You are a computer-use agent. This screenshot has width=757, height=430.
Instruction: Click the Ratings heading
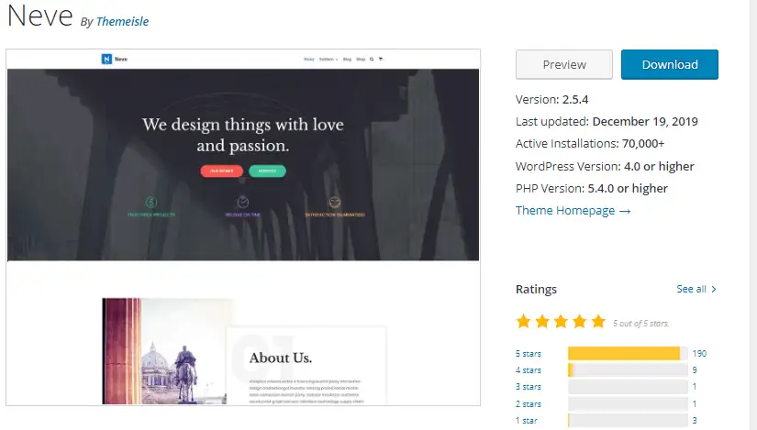coord(536,289)
